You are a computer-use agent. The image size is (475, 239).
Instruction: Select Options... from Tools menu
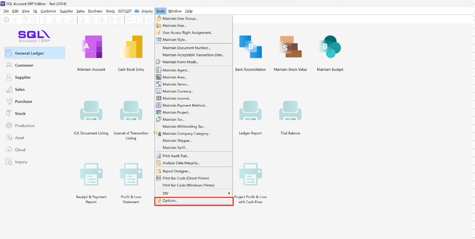(x=170, y=201)
